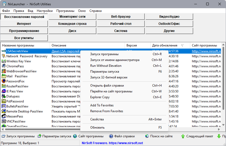Image resolution: width=226 pixels, height=146 pixels.
Task: Click the PasswordFox fox icon
Action: [x=4, y=81]
